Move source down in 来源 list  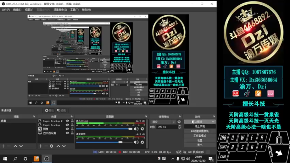pos(64,146)
